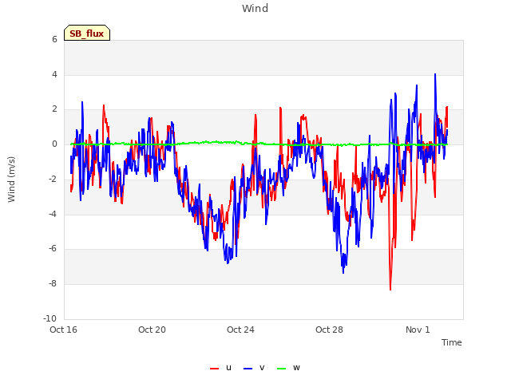This screenshot has height=383, width=511.
Task: Click the SB_flux label badge
Action: coord(87,33)
